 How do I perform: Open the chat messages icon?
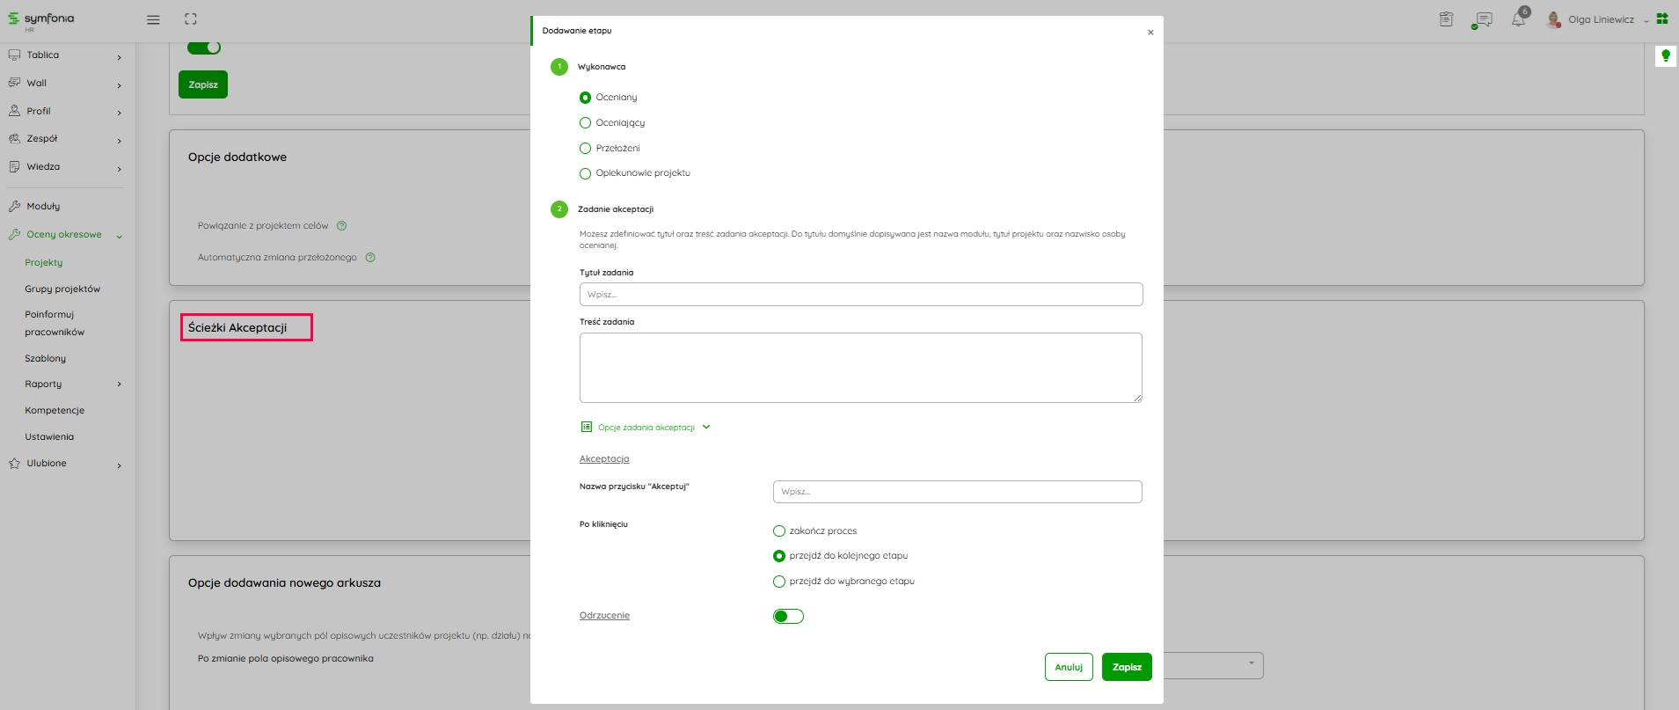[1483, 19]
